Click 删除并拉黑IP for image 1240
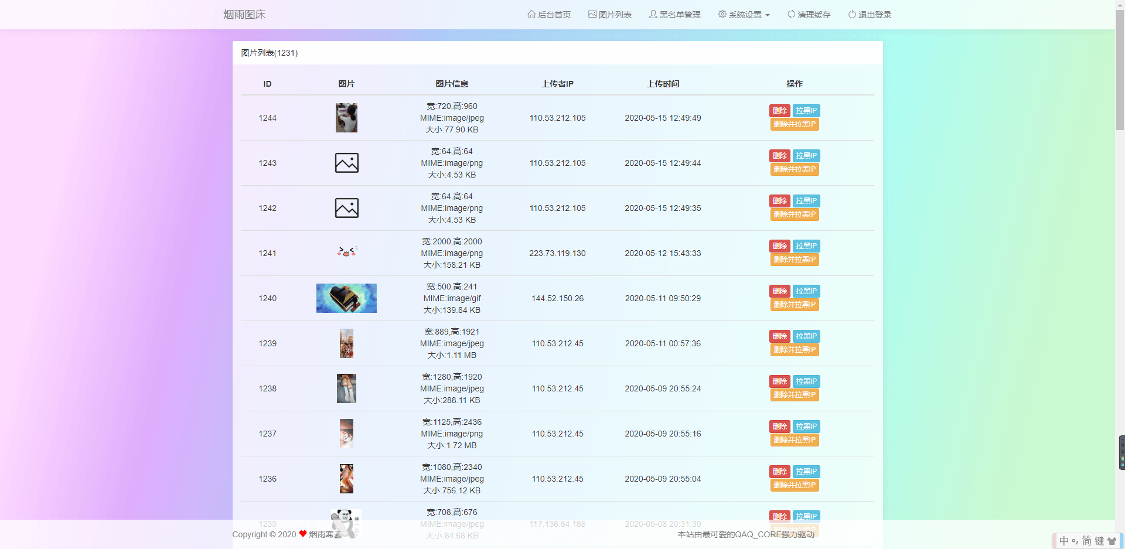The image size is (1125, 549). [794, 304]
